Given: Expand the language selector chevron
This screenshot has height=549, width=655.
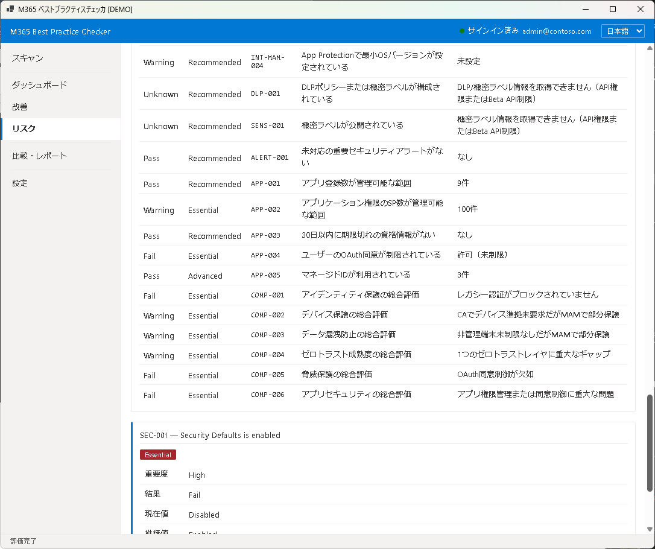Looking at the screenshot, I should click(638, 31).
